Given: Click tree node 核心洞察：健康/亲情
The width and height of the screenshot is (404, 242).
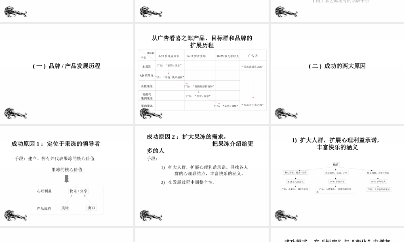Looking at the screenshot, I should click(296, 173).
